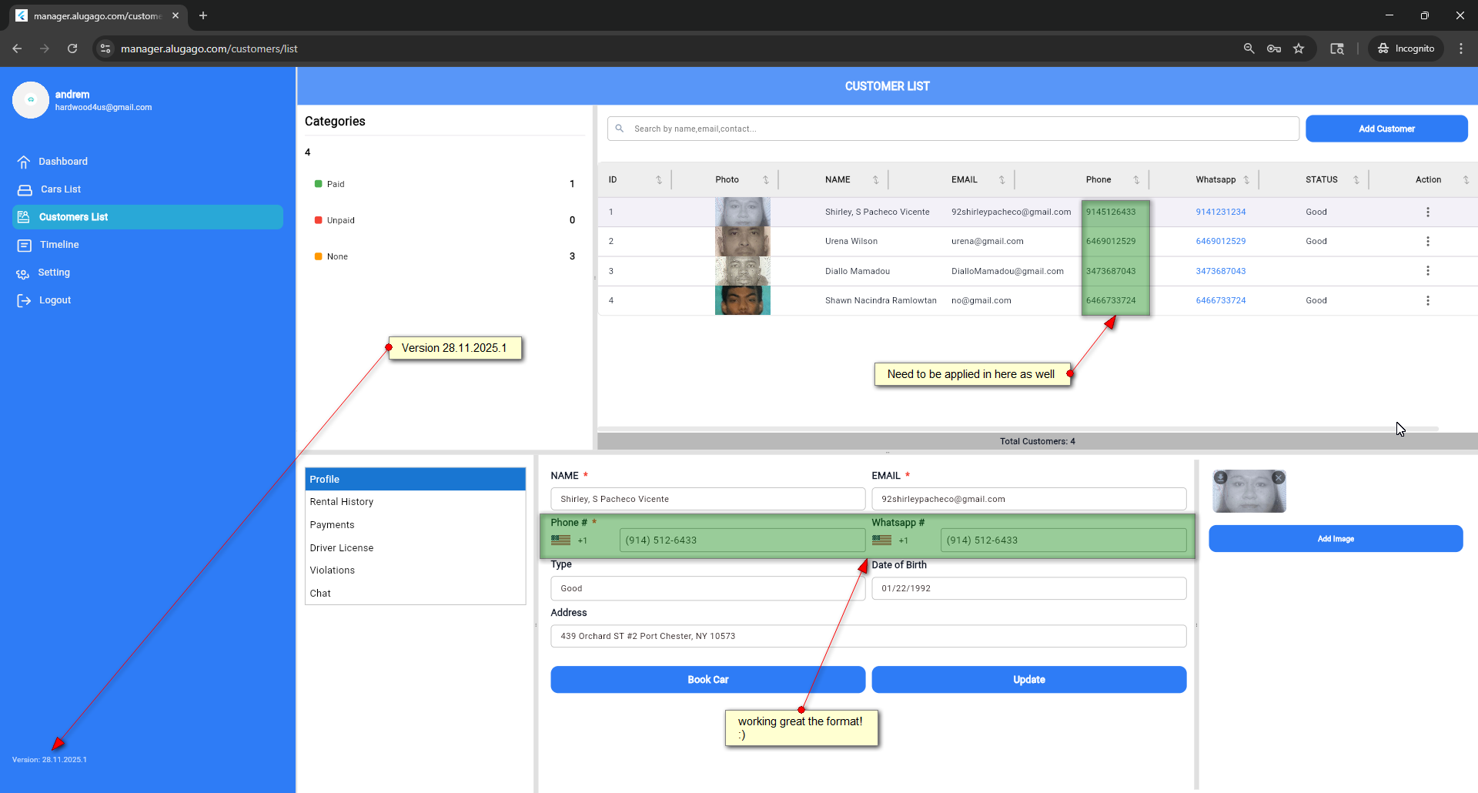
Task: Click the Logout icon
Action: pyautogui.click(x=24, y=301)
